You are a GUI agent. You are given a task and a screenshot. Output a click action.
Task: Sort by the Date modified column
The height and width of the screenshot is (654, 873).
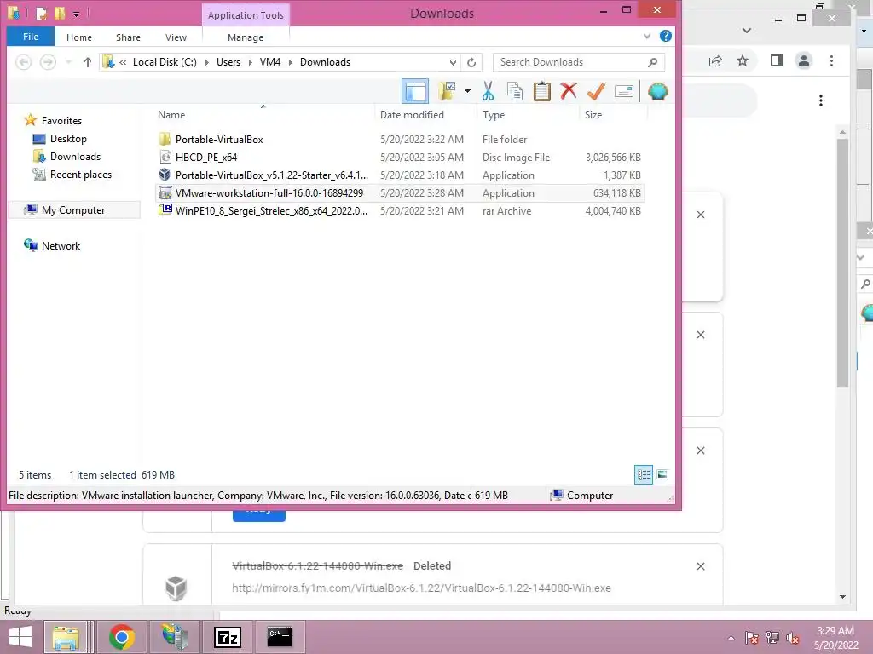tap(412, 115)
